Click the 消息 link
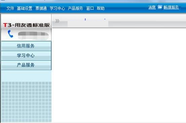Screen dimensions: 186x123 (152, 7)
